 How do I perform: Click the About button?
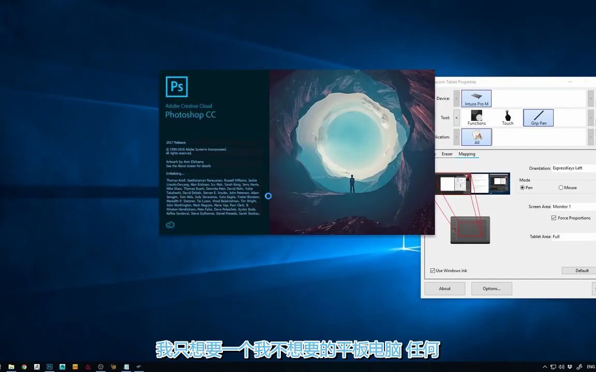click(x=444, y=288)
